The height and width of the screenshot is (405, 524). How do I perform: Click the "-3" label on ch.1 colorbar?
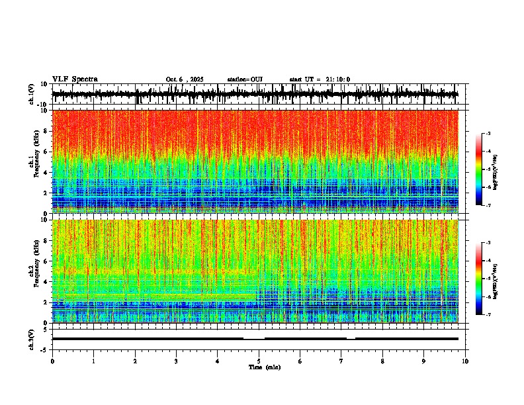(x=488, y=133)
